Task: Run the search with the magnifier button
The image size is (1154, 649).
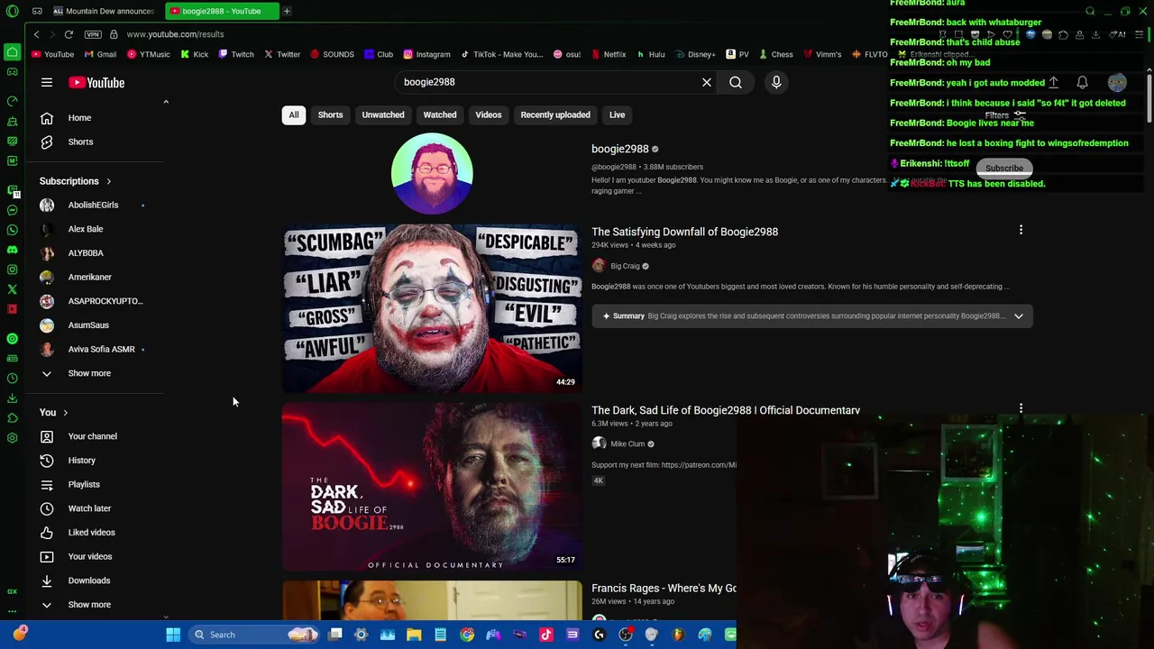Action: tap(736, 82)
